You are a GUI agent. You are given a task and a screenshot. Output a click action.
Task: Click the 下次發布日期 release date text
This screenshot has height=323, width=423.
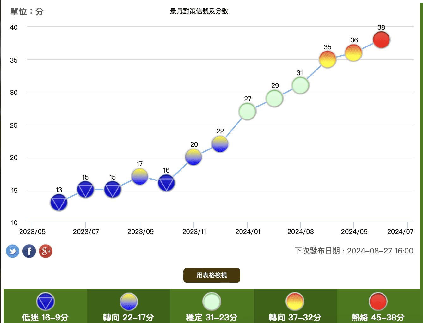coord(354,251)
